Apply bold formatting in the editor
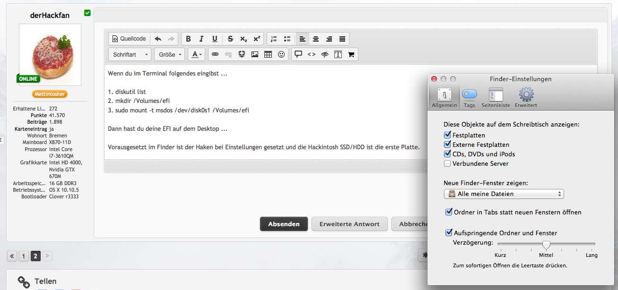The image size is (618, 290). pyautogui.click(x=188, y=39)
